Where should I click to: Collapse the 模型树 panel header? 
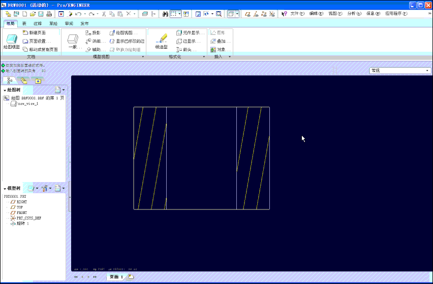[x=12, y=189]
